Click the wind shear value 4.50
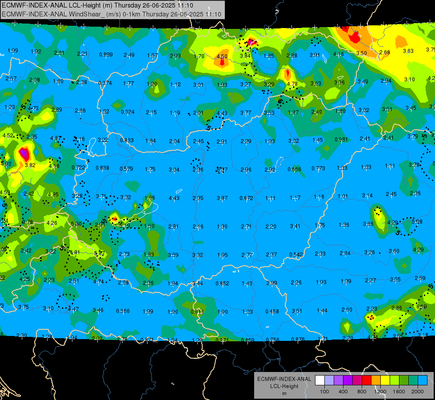The image size is (435, 400). (222, 56)
